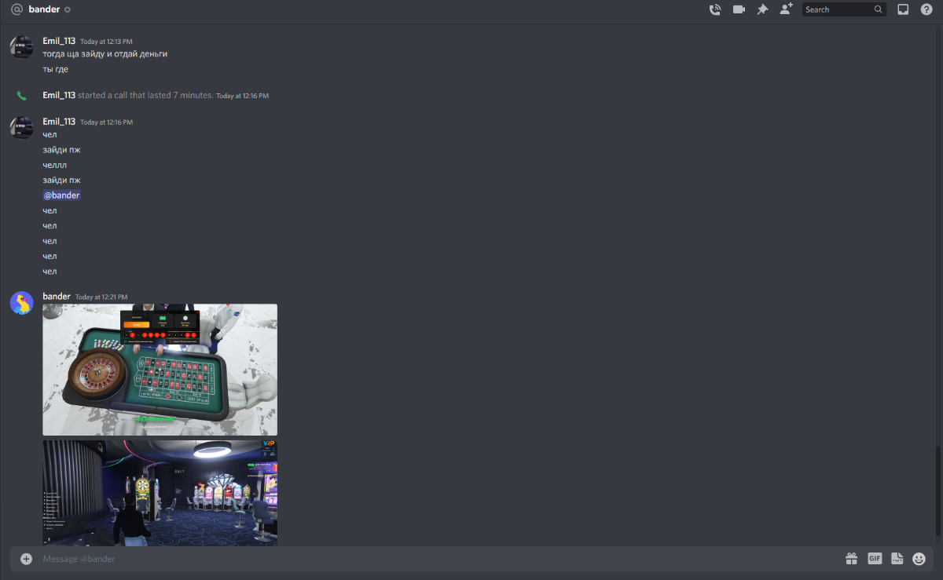Open the help page
Screen dimensions: 943x580
pyautogui.click(x=926, y=9)
